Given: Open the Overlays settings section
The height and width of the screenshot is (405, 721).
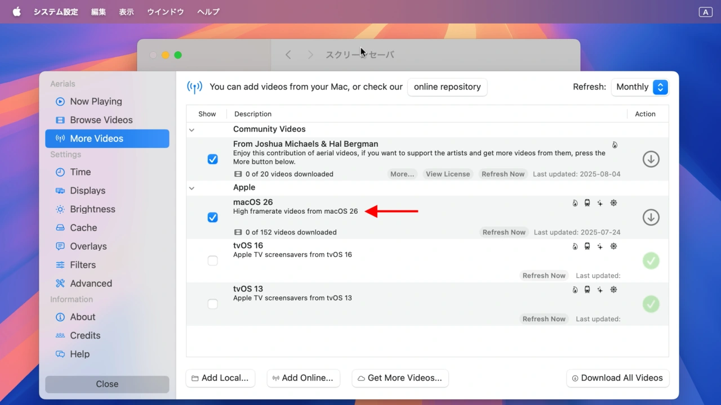Looking at the screenshot, I should (x=88, y=246).
